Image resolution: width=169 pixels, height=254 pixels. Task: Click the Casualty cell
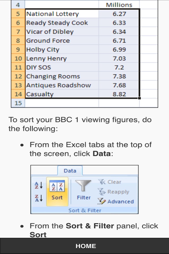[62, 94]
